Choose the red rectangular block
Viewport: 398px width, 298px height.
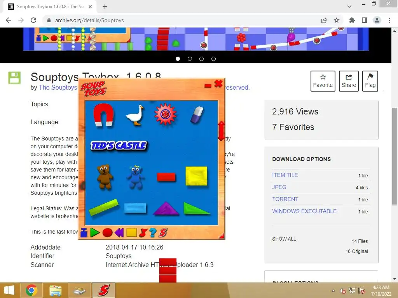tap(166, 177)
